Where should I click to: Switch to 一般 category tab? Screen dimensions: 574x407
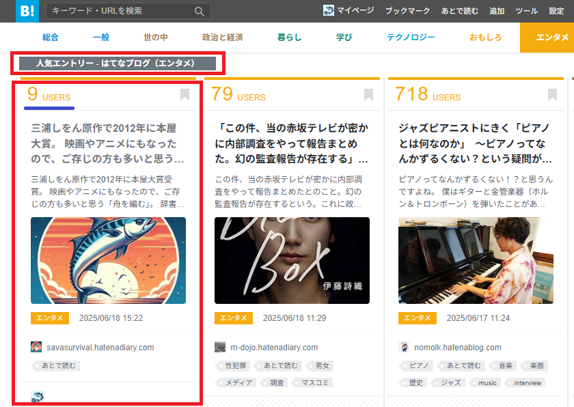(x=101, y=38)
